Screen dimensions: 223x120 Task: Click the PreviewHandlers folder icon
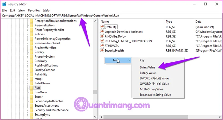[x=32, y=47]
